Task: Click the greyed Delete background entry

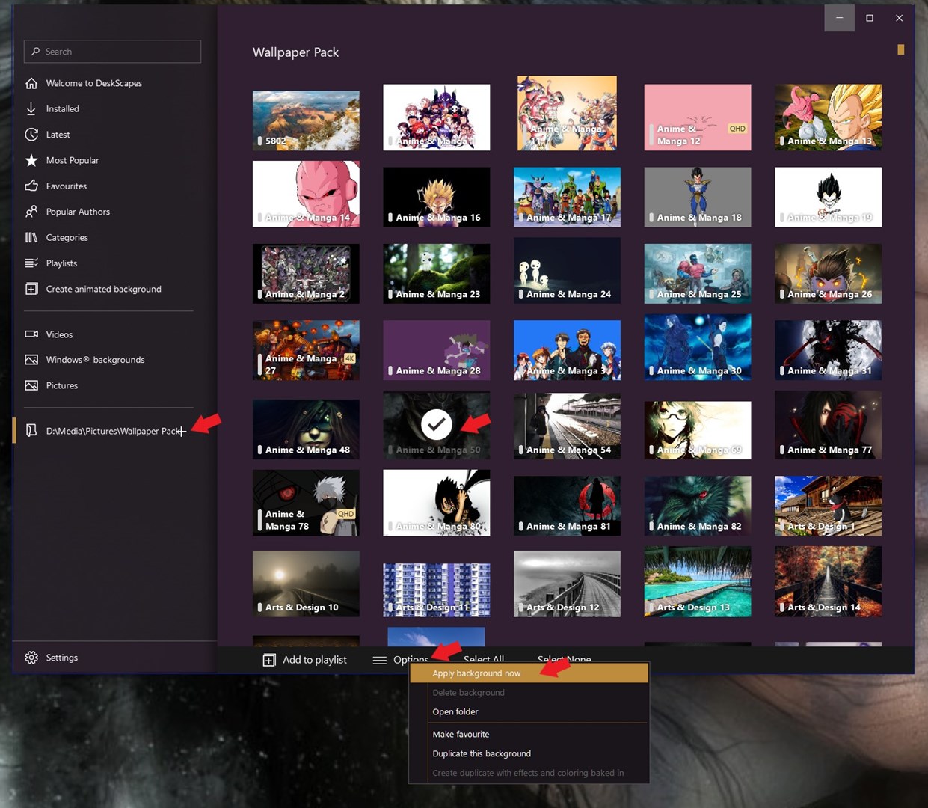Action: (x=468, y=693)
